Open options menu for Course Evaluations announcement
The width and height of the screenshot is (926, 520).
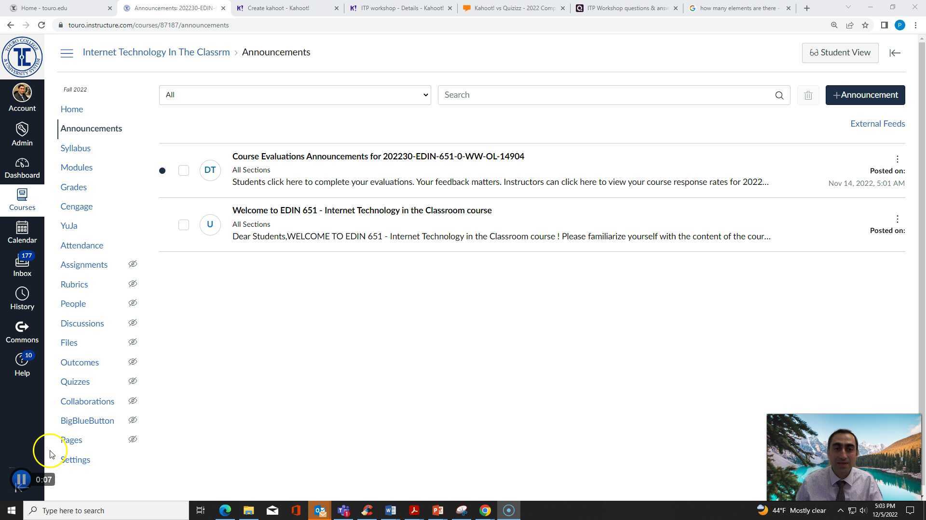[897, 159]
